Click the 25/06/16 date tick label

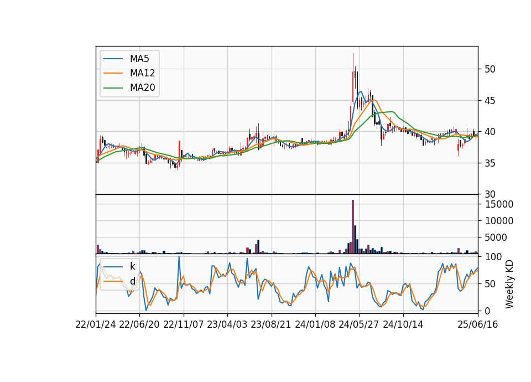pos(478,324)
